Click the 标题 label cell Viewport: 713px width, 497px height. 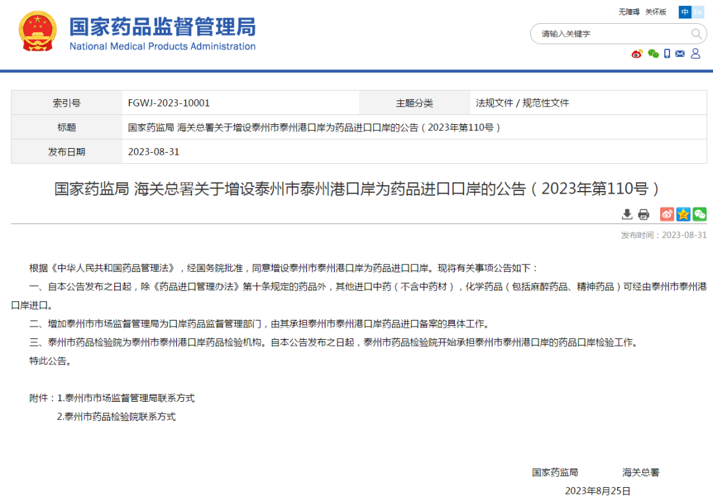point(67,128)
